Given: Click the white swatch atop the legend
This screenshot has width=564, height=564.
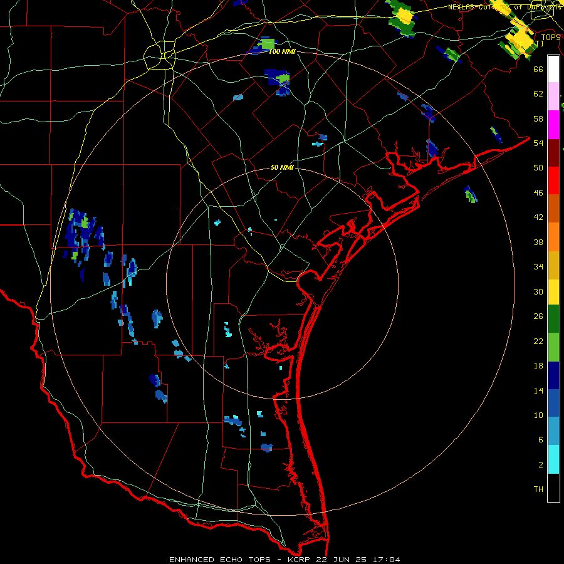Looking at the screenshot, I should click(x=553, y=69).
